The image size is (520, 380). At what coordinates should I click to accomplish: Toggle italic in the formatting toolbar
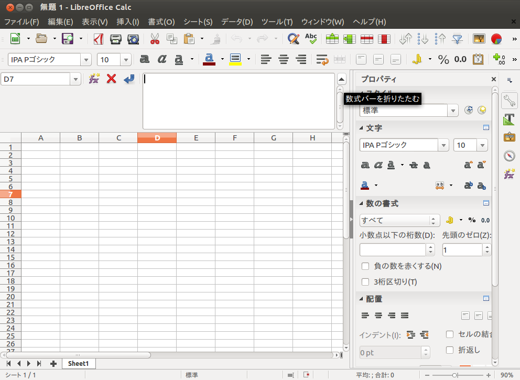(162, 59)
